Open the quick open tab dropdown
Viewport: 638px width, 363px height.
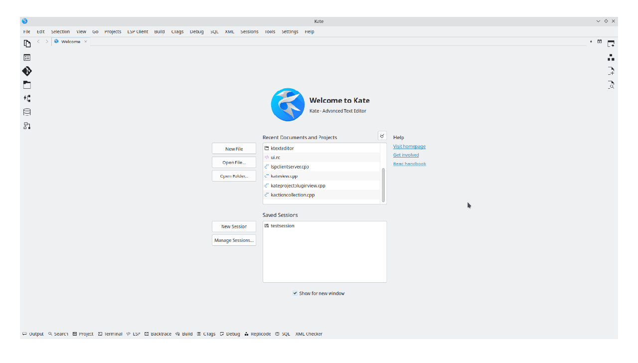(591, 41)
